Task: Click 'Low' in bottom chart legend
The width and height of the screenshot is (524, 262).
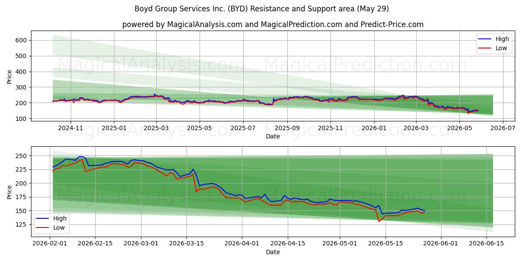Action: pyautogui.click(x=59, y=228)
